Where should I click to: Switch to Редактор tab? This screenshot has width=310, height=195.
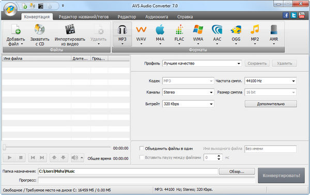pyautogui.click(x=127, y=17)
